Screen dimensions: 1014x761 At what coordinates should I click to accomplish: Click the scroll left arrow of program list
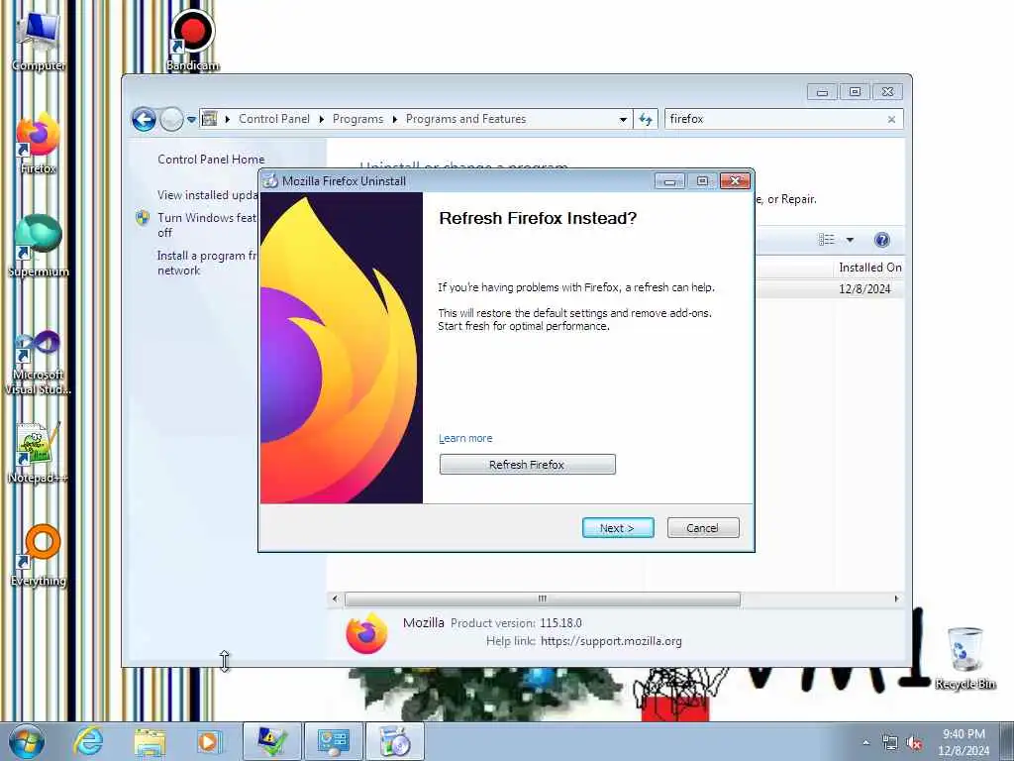335,598
